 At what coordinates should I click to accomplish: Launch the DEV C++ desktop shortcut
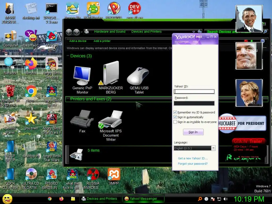click(x=135, y=10)
